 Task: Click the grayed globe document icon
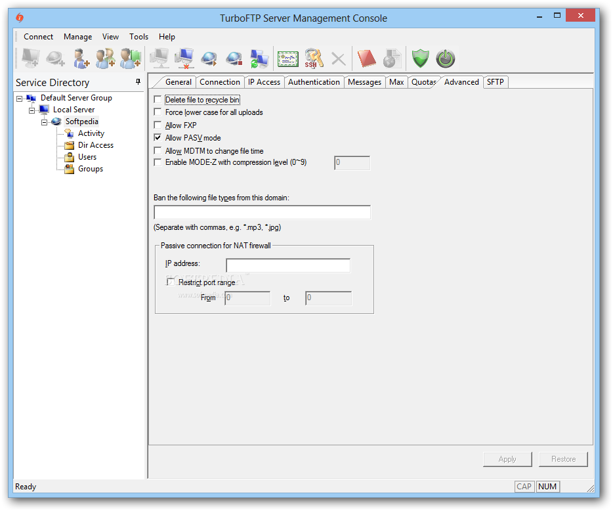(392, 58)
